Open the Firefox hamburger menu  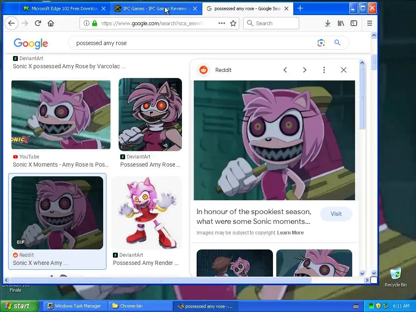click(x=370, y=23)
